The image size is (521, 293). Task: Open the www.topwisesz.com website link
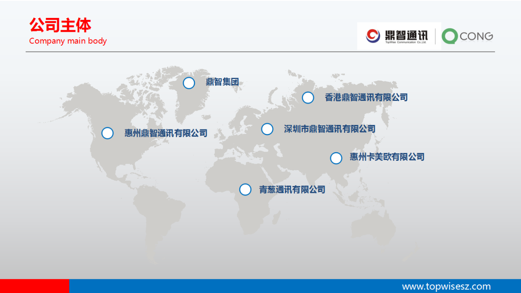(446, 286)
